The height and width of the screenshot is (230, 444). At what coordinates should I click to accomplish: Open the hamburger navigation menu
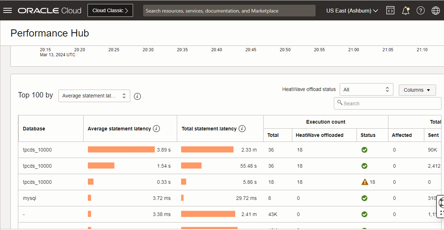8,10
